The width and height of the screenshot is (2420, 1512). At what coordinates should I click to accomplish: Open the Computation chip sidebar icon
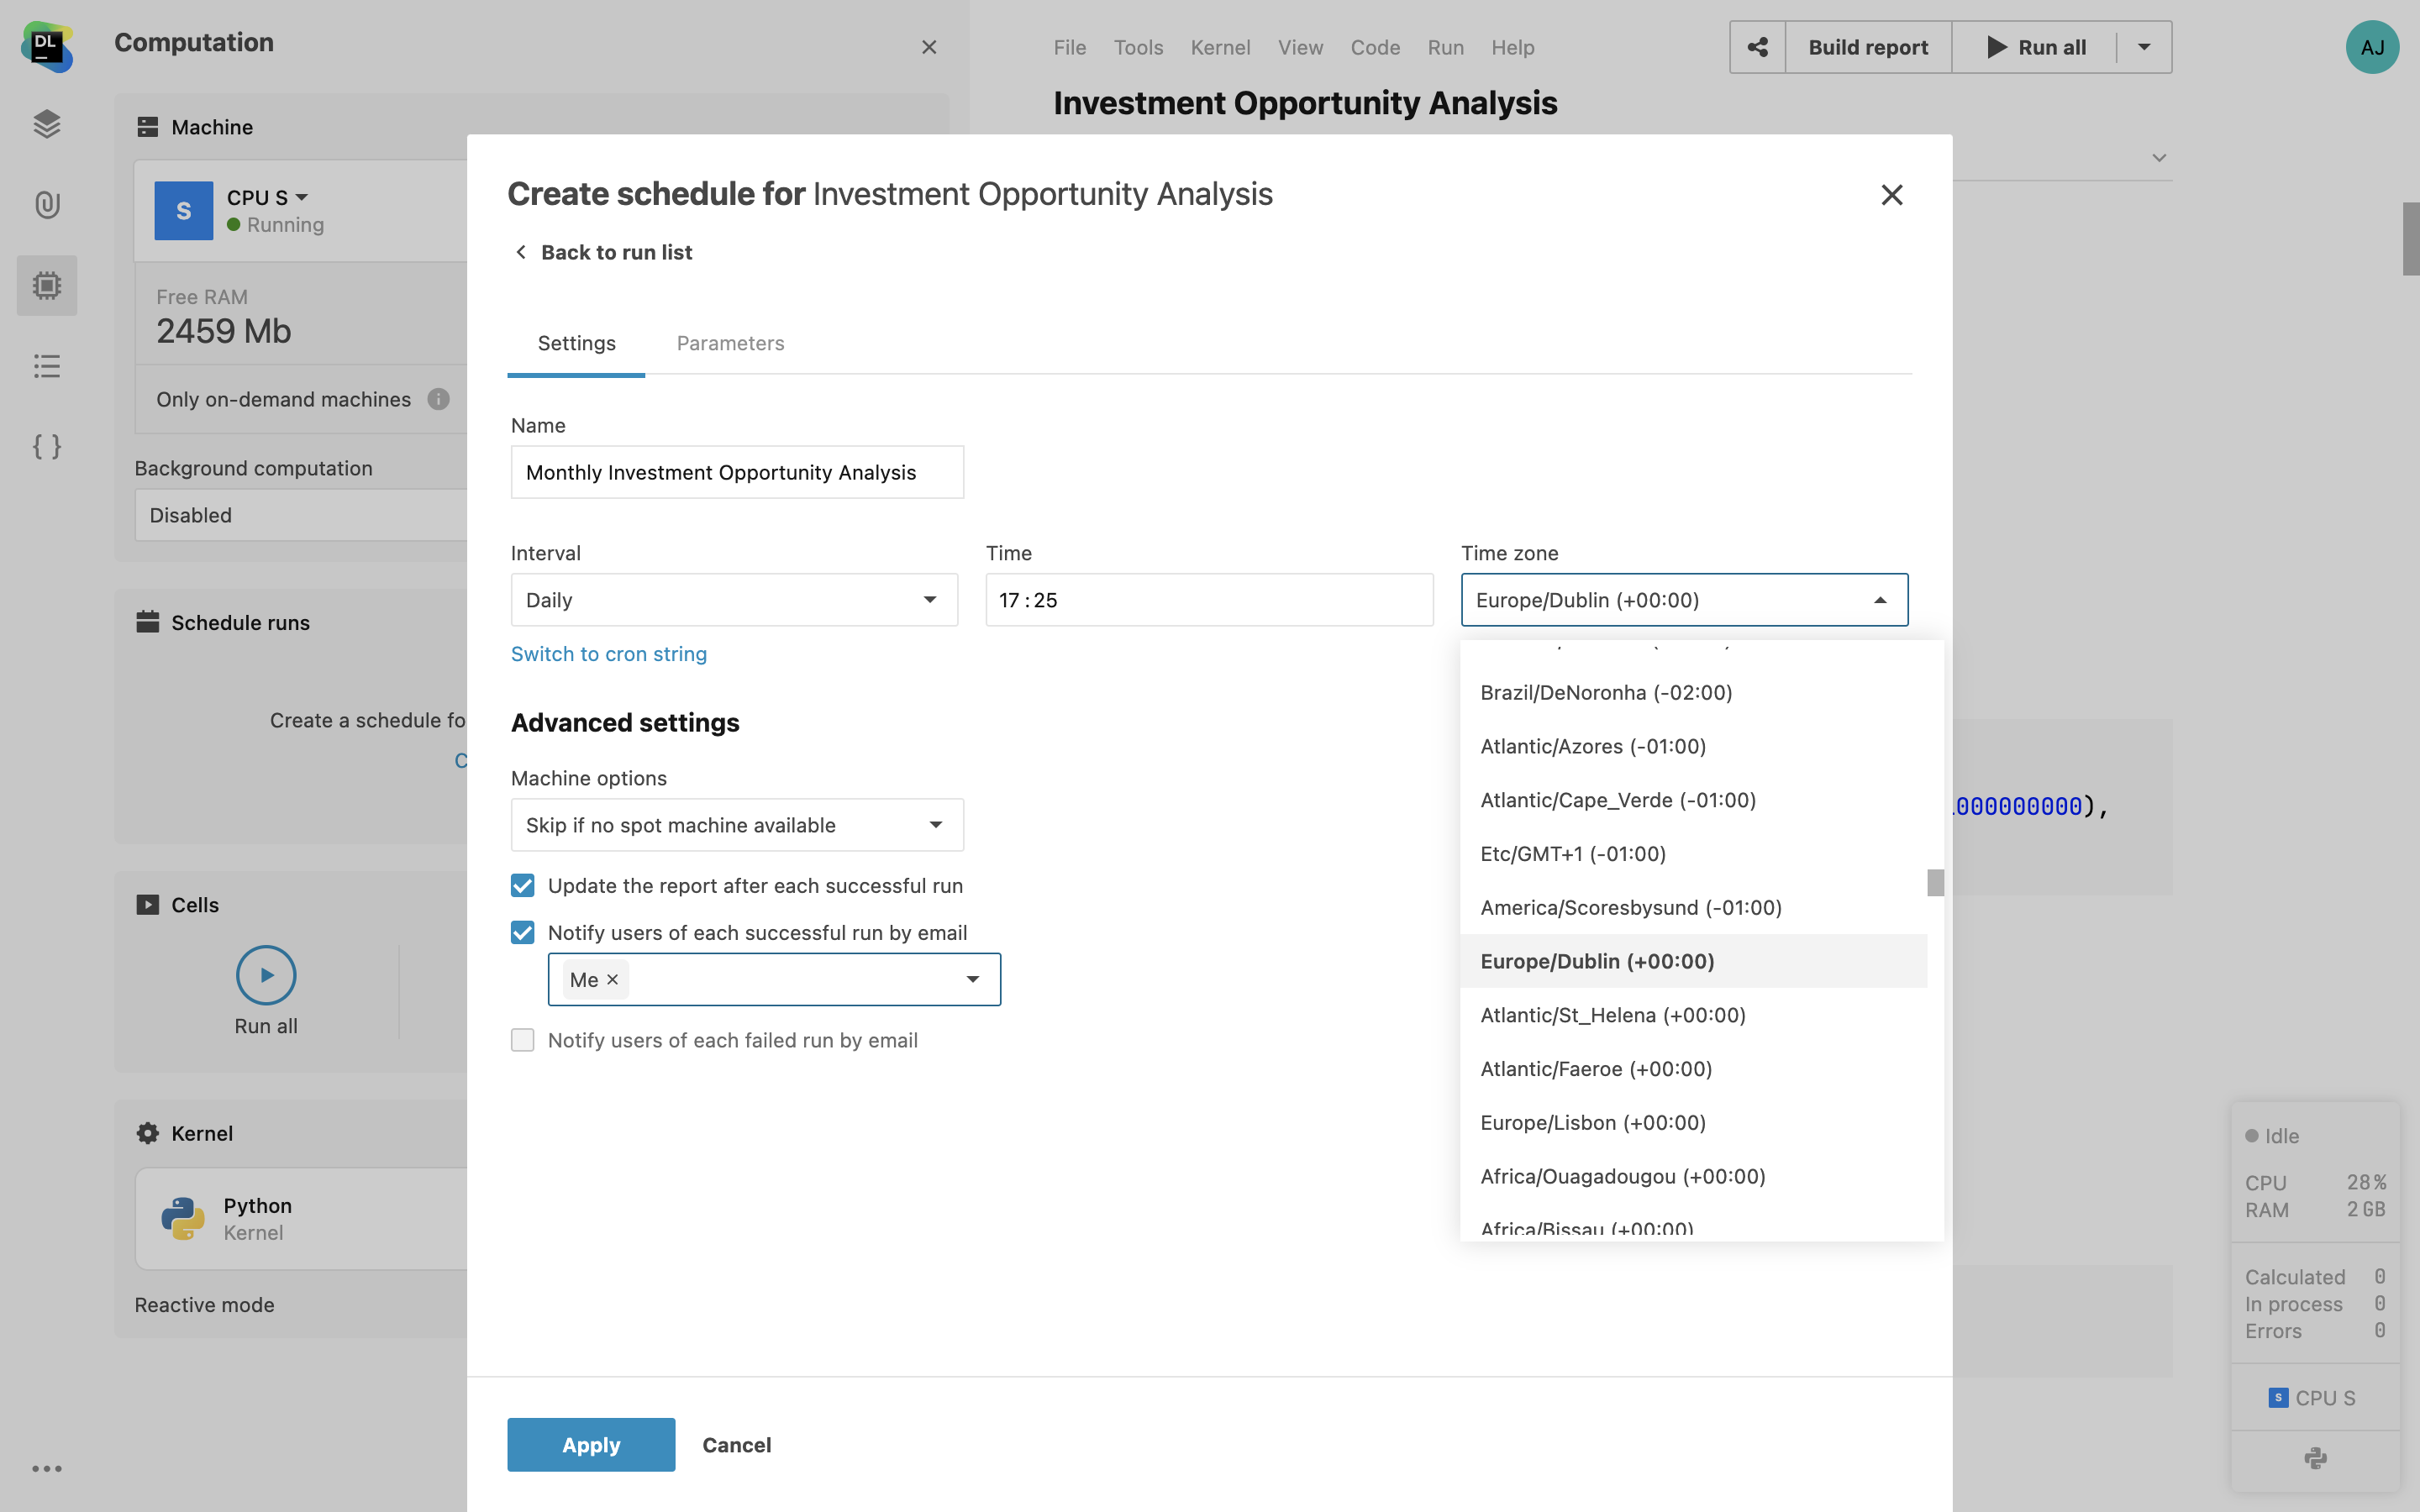point(47,285)
